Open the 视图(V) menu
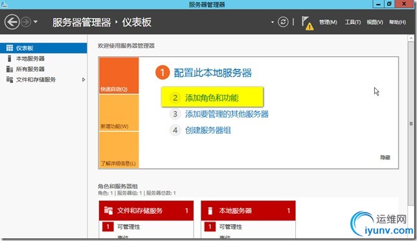This screenshot has height=241, width=417. (375, 23)
